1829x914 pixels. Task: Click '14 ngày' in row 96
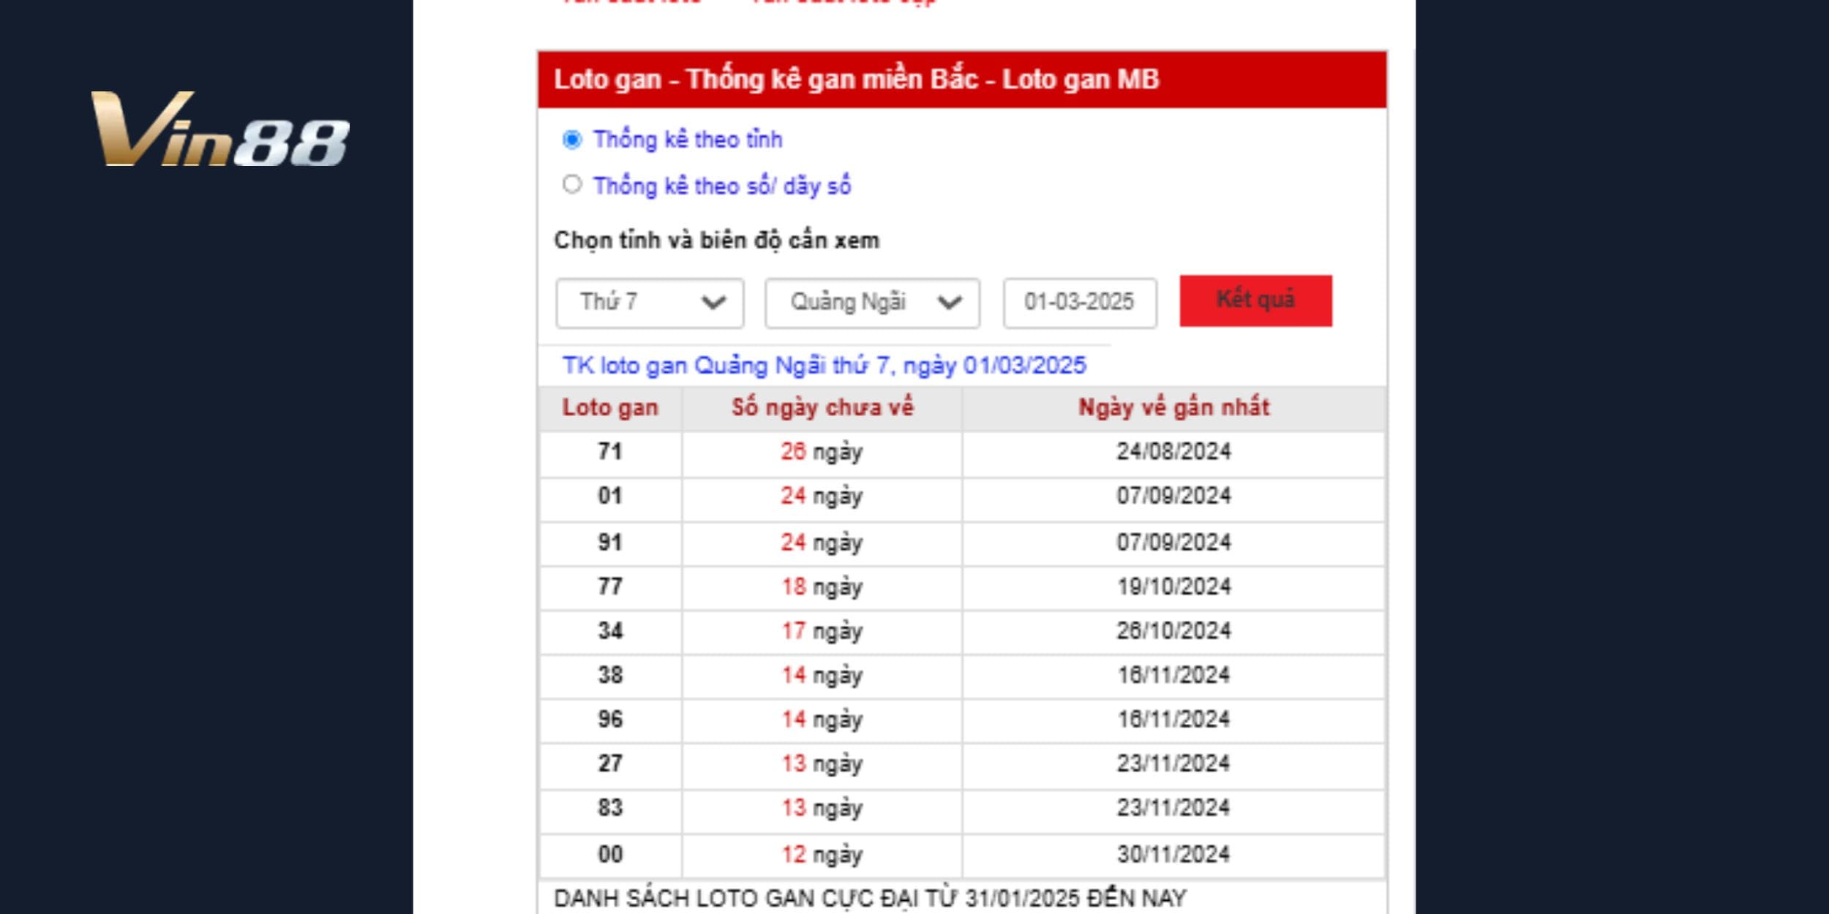822,720
